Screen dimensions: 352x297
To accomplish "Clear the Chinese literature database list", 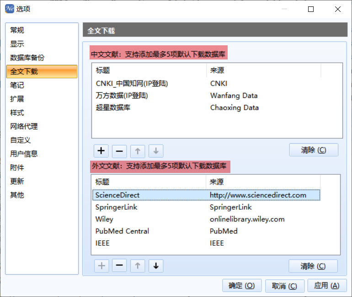I will (x=314, y=150).
